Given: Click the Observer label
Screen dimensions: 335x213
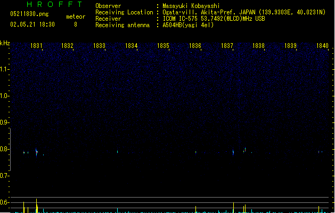Looking at the screenshot, I should [x=108, y=6].
